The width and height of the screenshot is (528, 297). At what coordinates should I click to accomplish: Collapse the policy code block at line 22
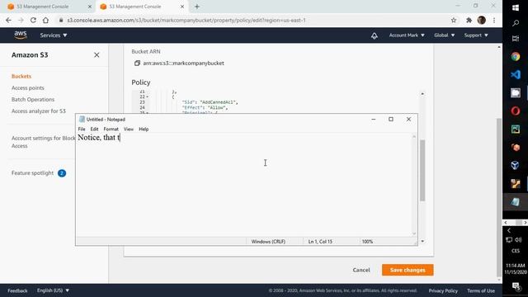147,97
